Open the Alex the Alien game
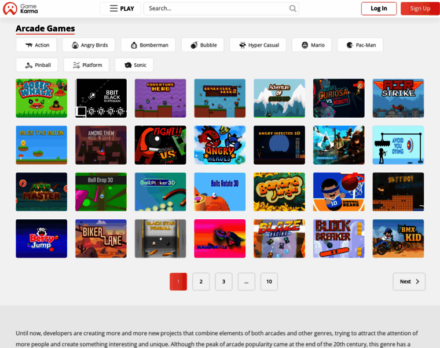The height and width of the screenshot is (348, 440). 42,145
